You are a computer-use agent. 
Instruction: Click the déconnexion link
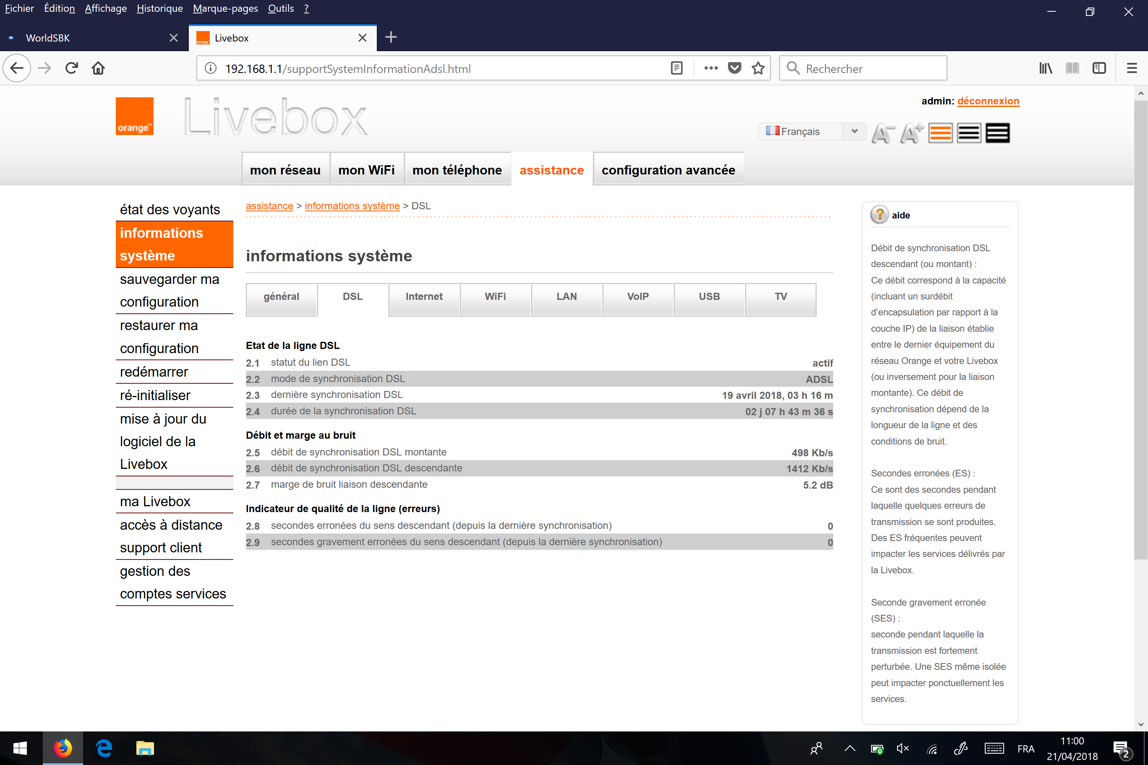pos(988,101)
